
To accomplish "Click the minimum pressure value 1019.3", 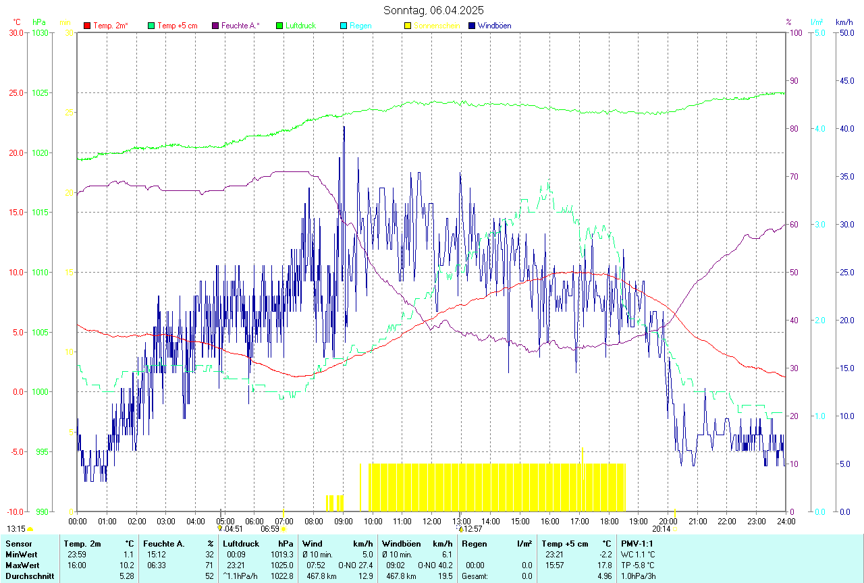I will pos(281,554).
